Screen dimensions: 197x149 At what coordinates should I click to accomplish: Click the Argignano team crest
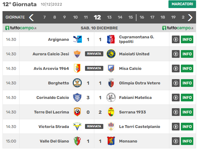coord(77,39)
